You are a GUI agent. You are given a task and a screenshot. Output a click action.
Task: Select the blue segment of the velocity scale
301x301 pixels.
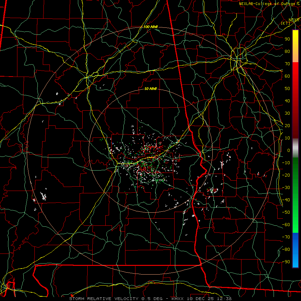coord(295,250)
